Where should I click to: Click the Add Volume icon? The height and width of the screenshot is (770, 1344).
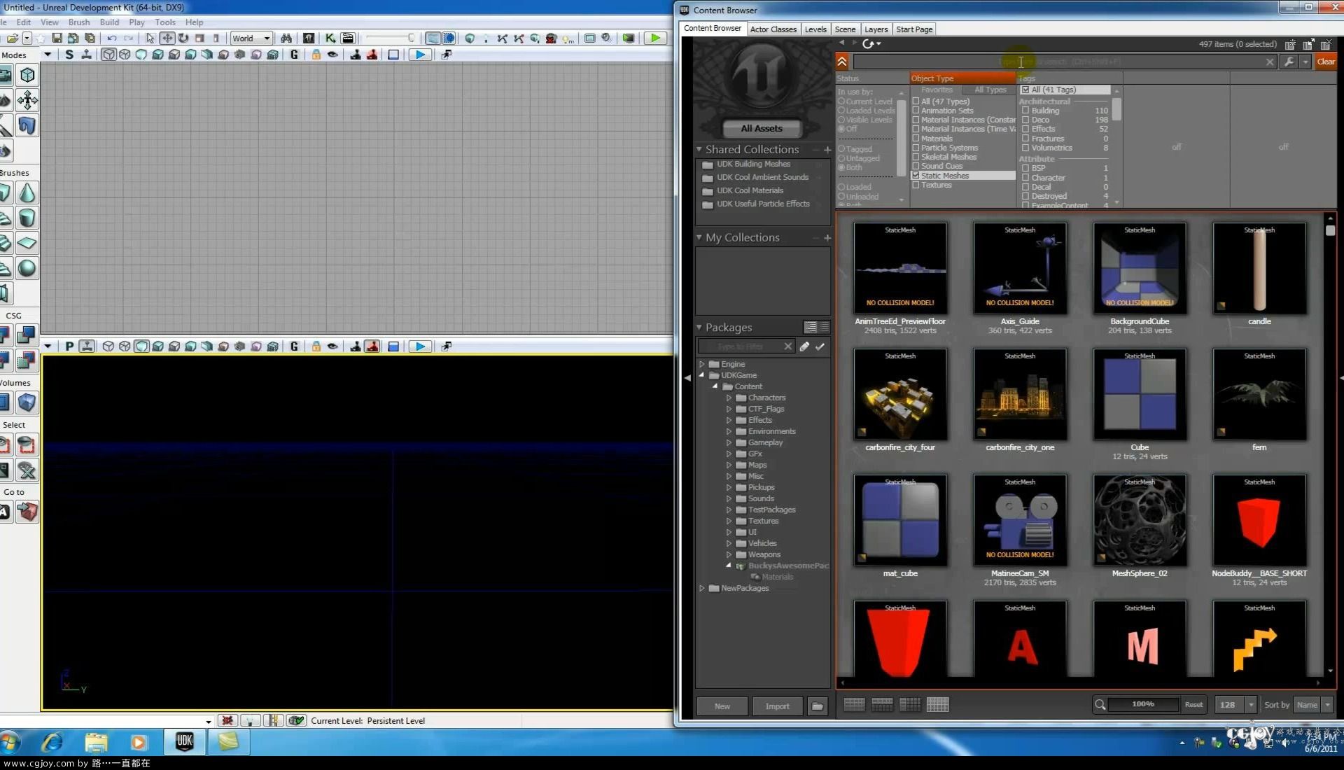pos(27,402)
